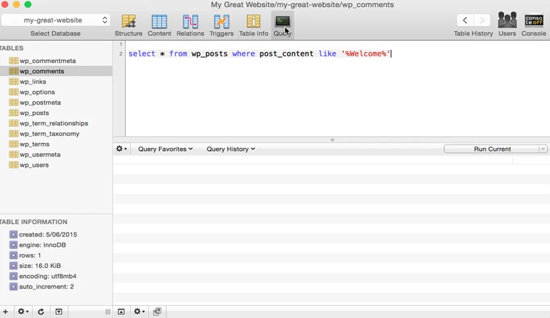Click the 'engine: InnoDB' info row
Viewport: 550px width, 318px height.
(43, 245)
